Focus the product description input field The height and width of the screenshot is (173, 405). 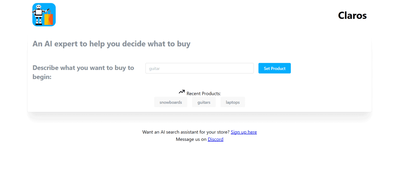point(200,68)
